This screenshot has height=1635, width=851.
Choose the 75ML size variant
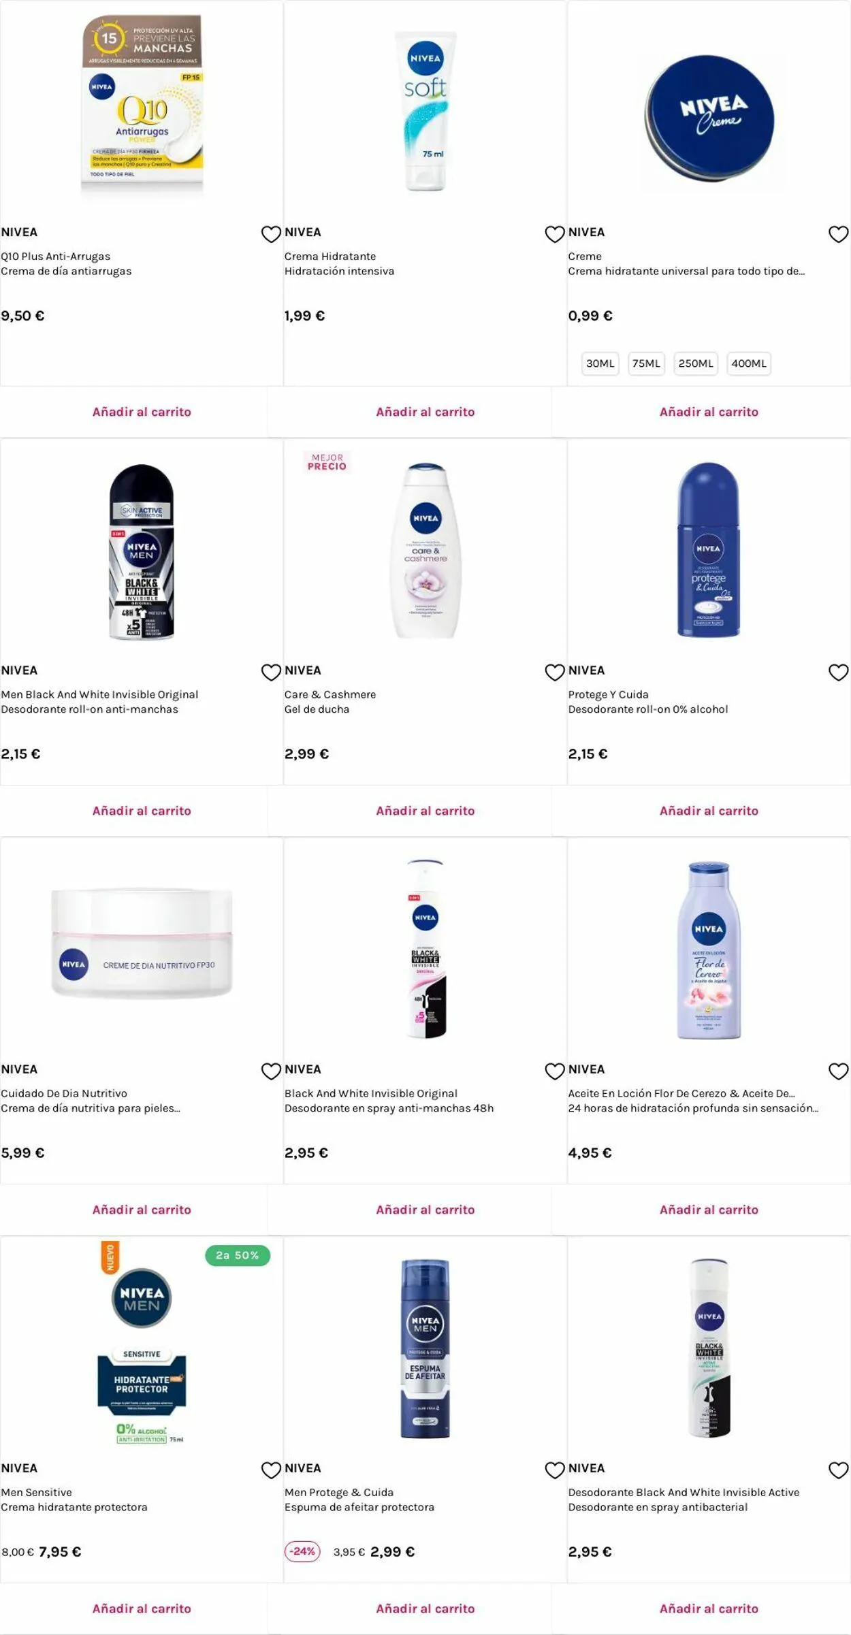point(646,363)
